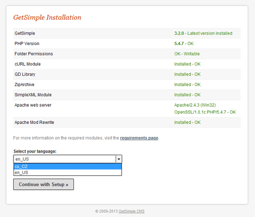Image resolution: width=255 pixels, height=217 pixels.
Task: Click Continue with Setup button
Action: [43, 184]
